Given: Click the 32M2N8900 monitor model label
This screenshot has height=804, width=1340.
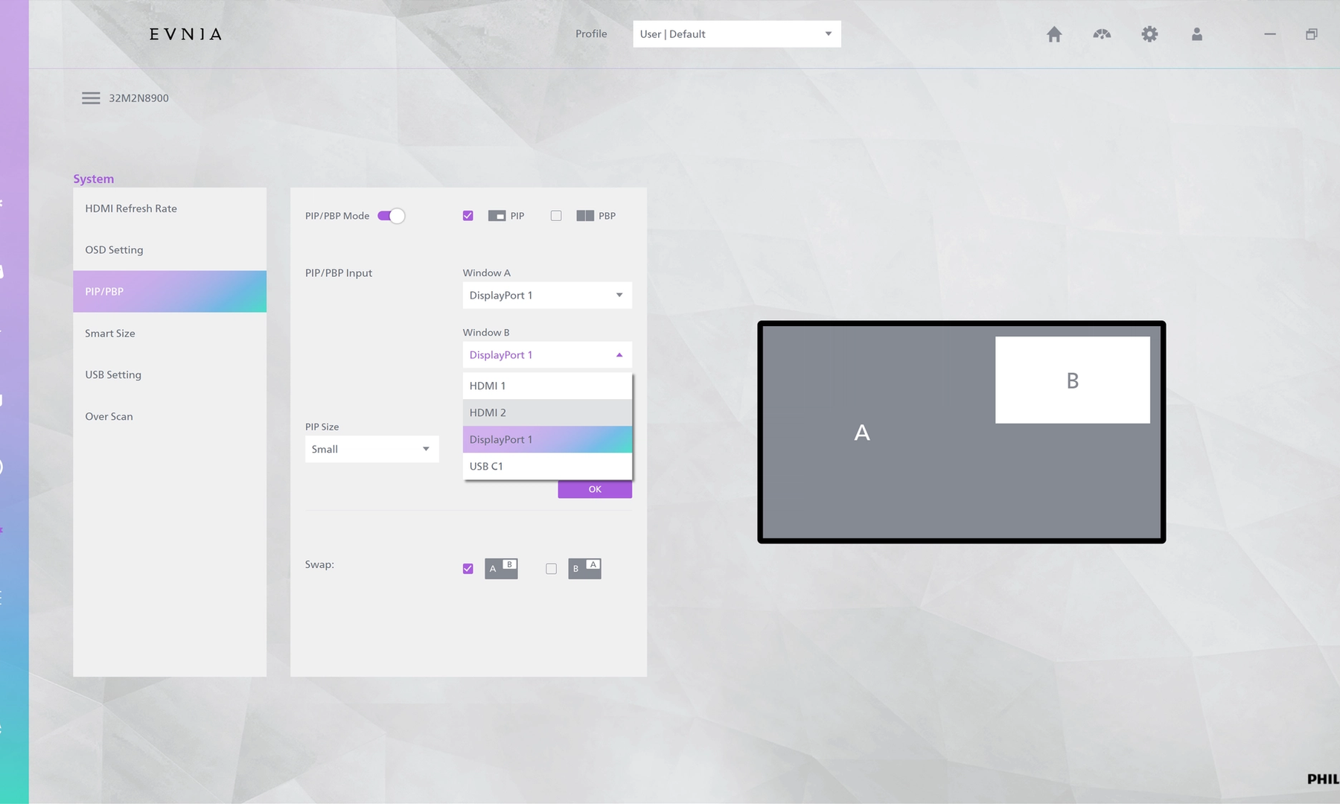Looking at the screenshot, I should coord(138,98).
